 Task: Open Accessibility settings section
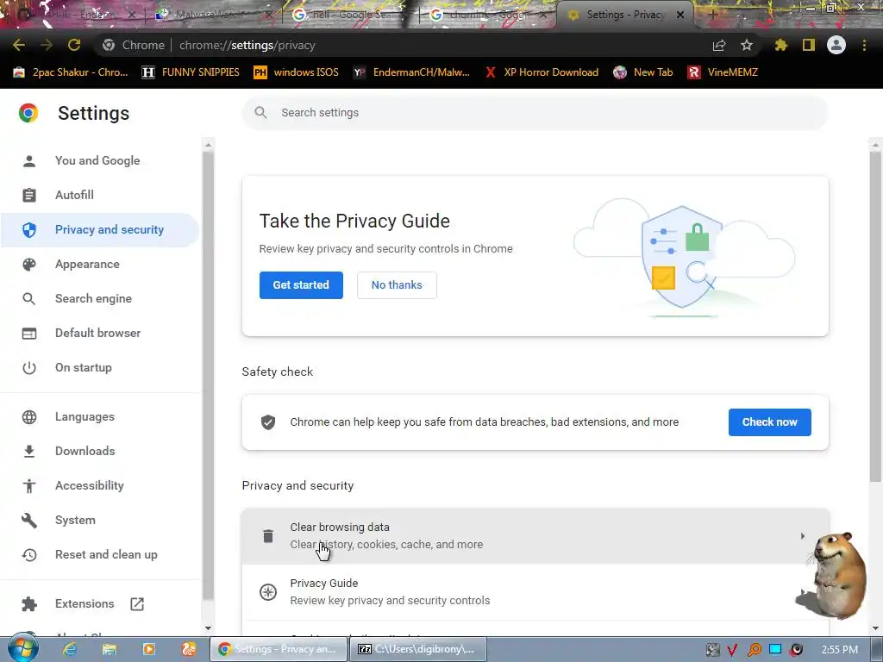pos(100,485)
